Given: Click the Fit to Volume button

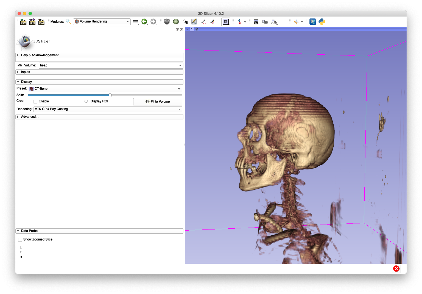Looking at the screenshot, I should 158,102.
